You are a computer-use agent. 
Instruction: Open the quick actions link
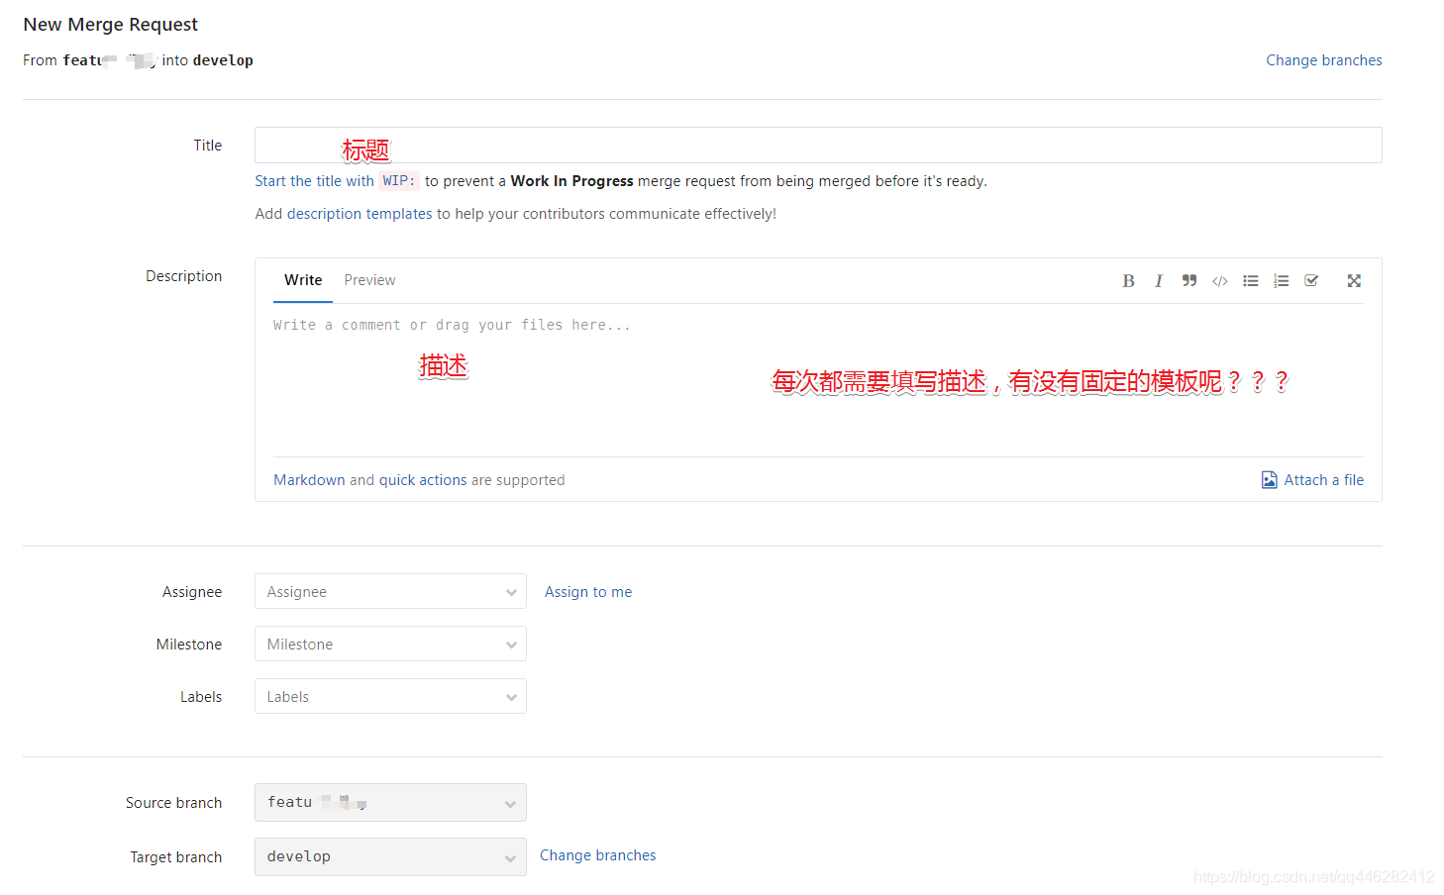423,480
